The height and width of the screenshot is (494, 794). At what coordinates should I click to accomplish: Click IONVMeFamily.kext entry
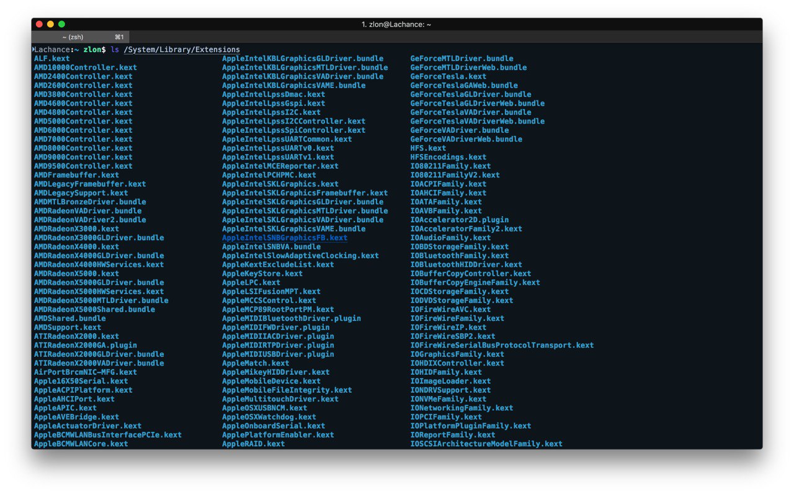(x=448, y=399)
